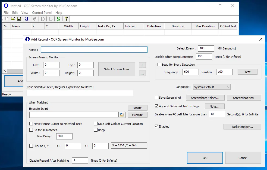Click the main window scrollbar left arrow
This screenshot has width=267, height=170.
[x=5, y=71]
